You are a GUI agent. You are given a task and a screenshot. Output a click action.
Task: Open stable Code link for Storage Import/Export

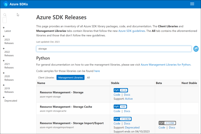117,124
